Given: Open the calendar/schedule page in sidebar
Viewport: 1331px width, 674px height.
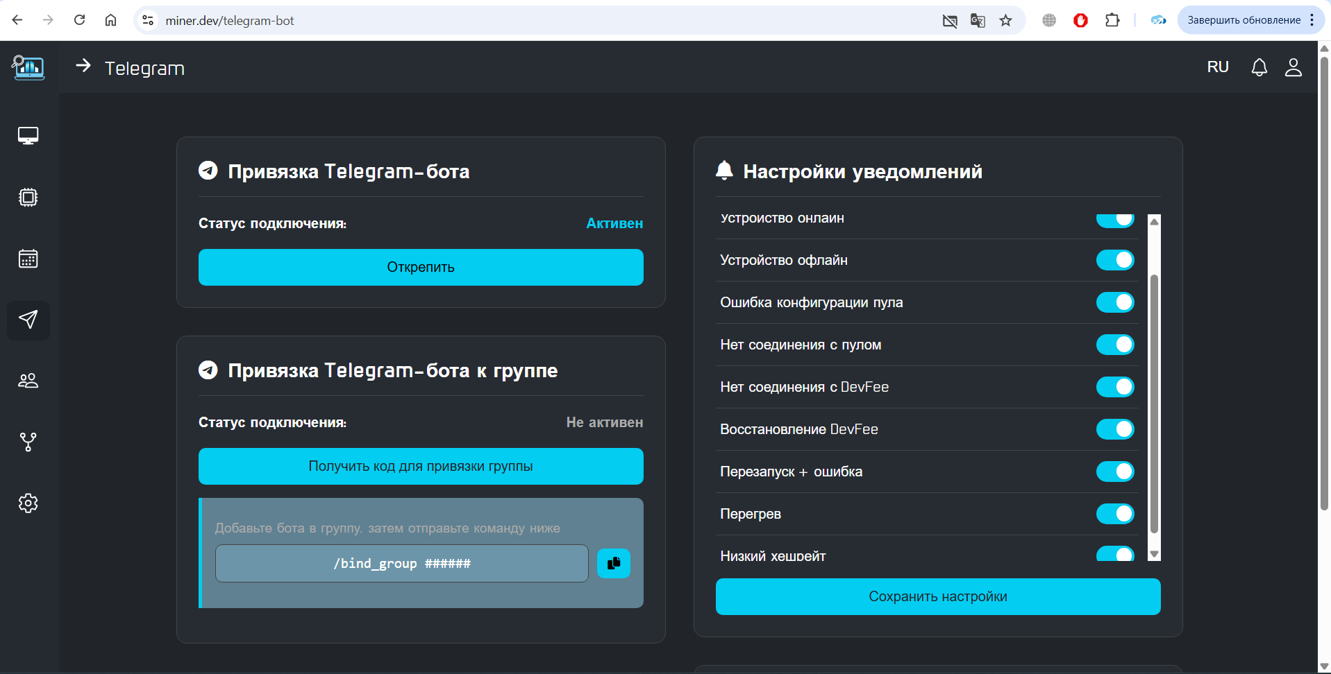Looking at the screenshot, I should pyautogui.click(x=28, y=259).
